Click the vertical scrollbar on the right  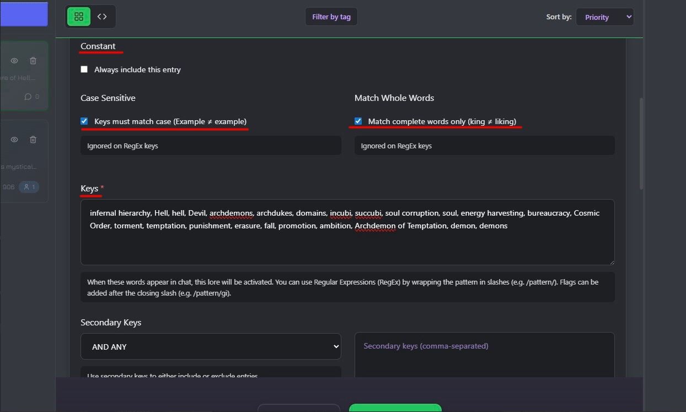point(641,143)
